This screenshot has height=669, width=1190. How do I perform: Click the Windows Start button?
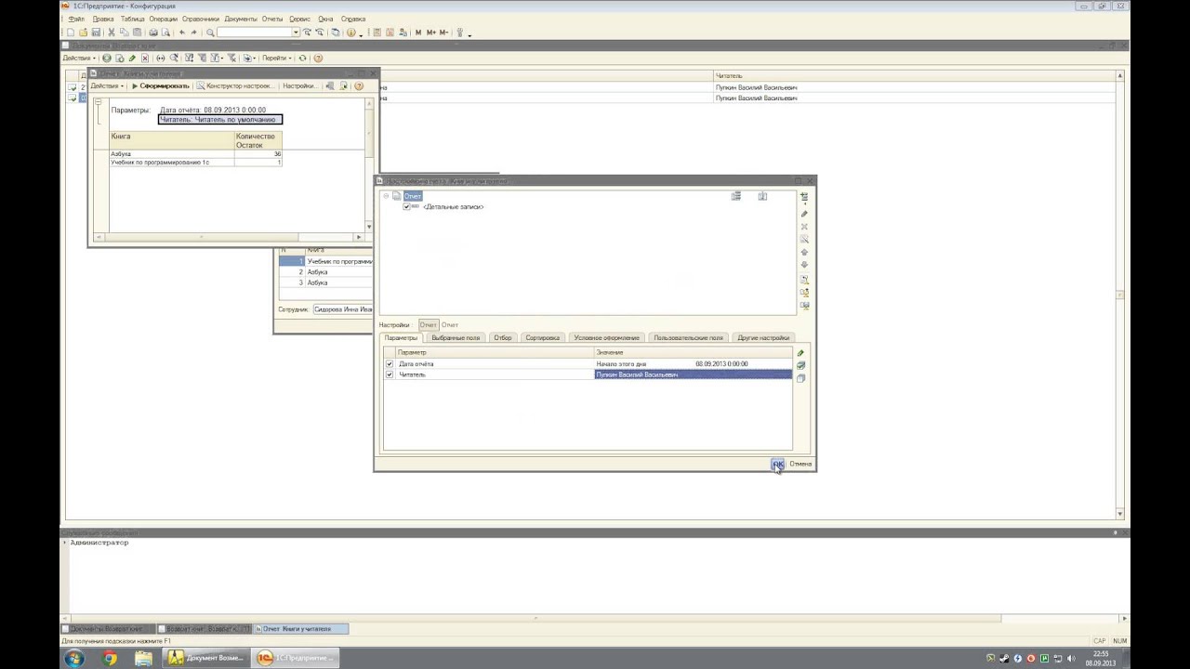(73, 658)
